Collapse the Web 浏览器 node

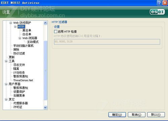(20, 38)
